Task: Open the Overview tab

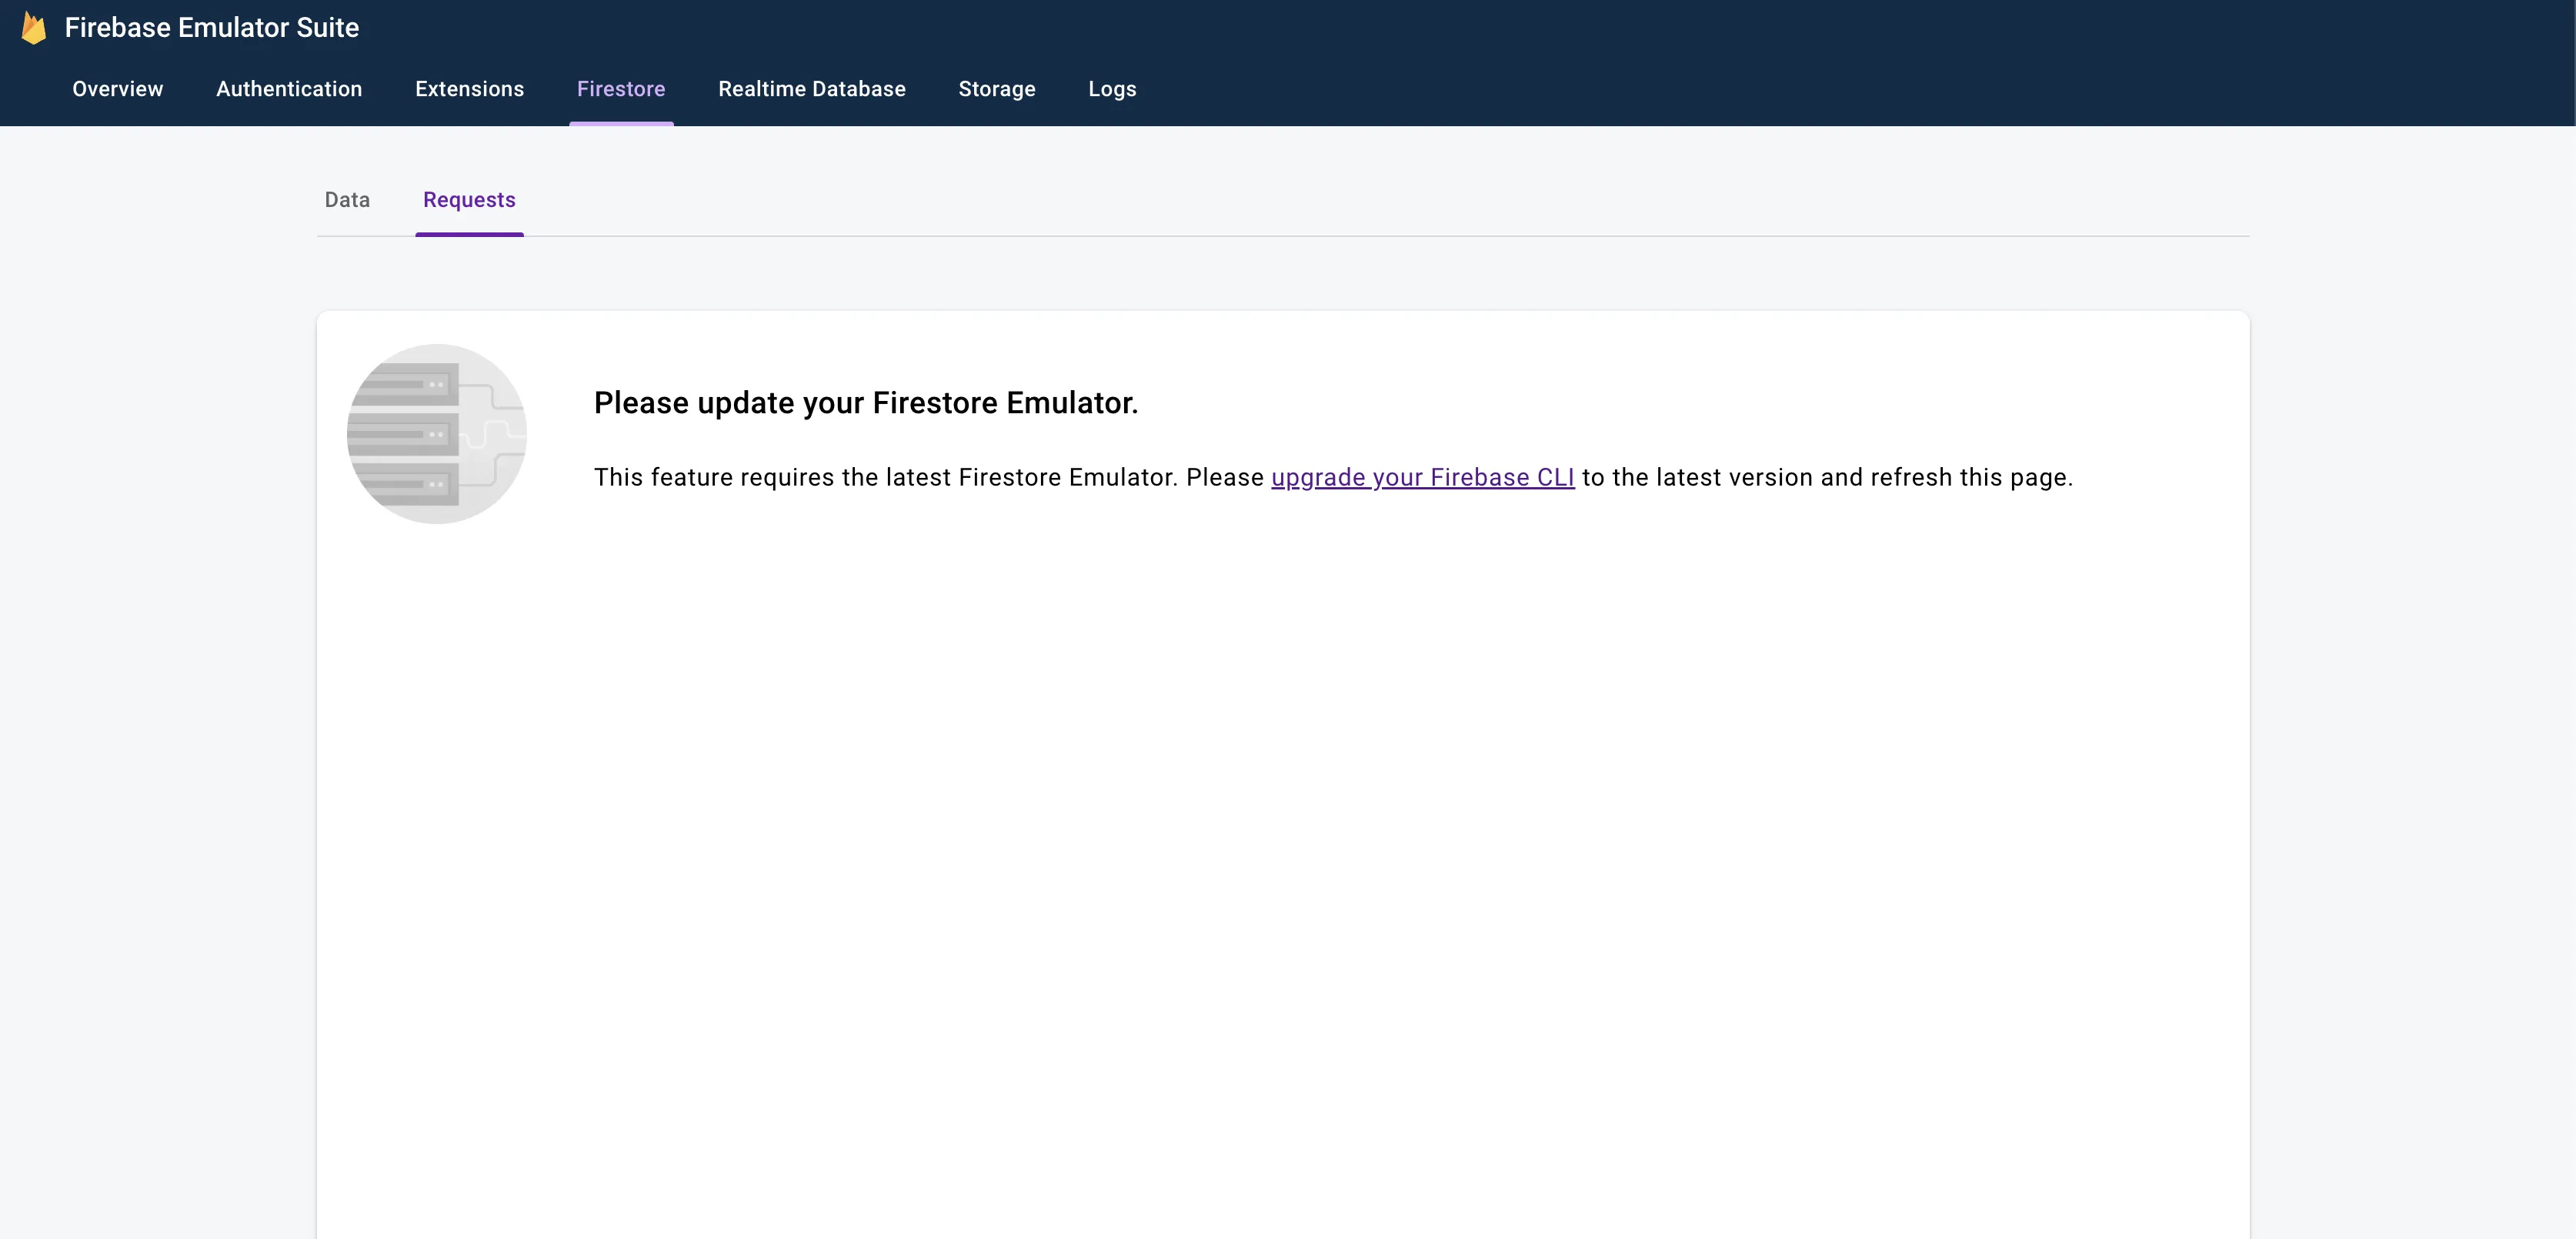Action: click(x=117, y=89)
